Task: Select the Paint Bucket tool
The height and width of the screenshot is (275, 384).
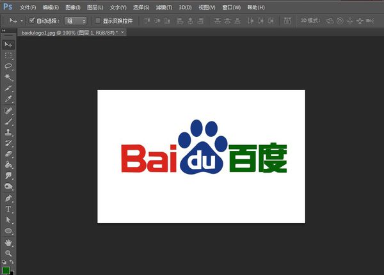Action: click(8, 164)
